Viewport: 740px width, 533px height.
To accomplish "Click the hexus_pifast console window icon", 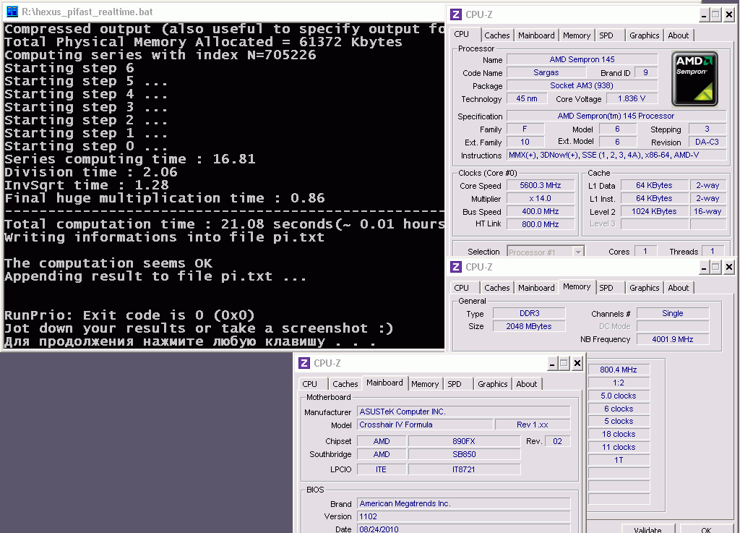I will (x=12, y=12).
